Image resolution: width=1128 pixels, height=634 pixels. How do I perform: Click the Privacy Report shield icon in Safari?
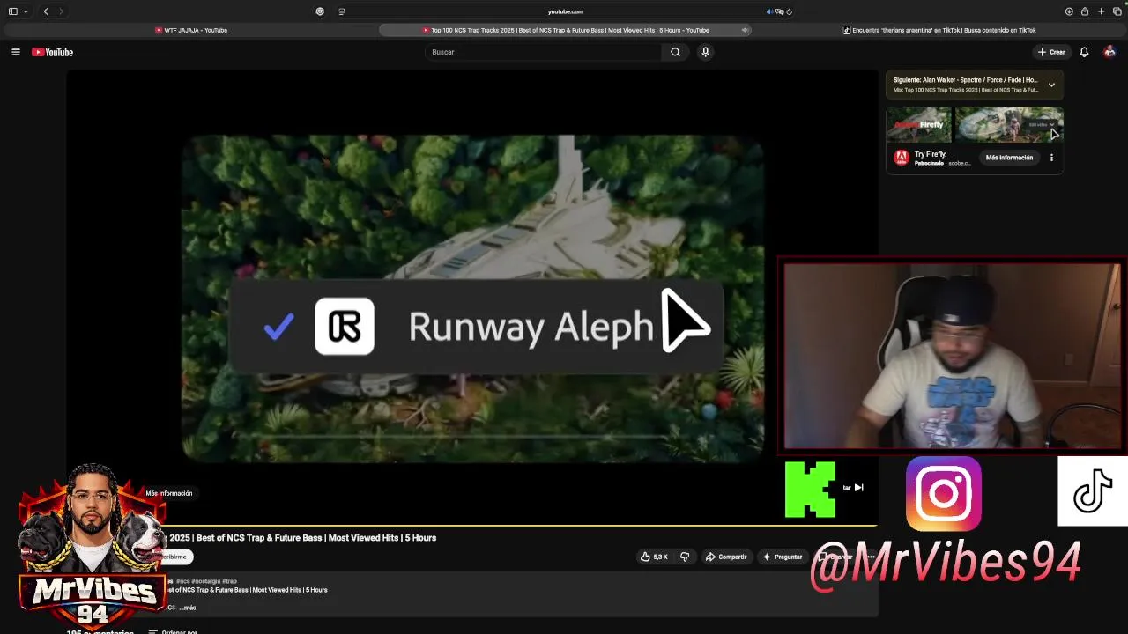[320, 11]
